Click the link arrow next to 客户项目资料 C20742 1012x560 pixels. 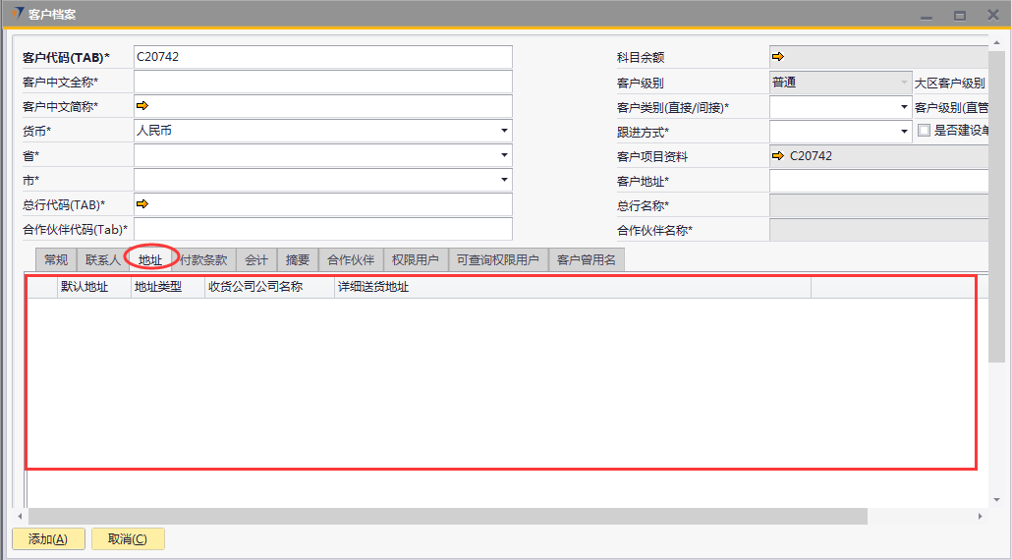[x=778, y=156]
